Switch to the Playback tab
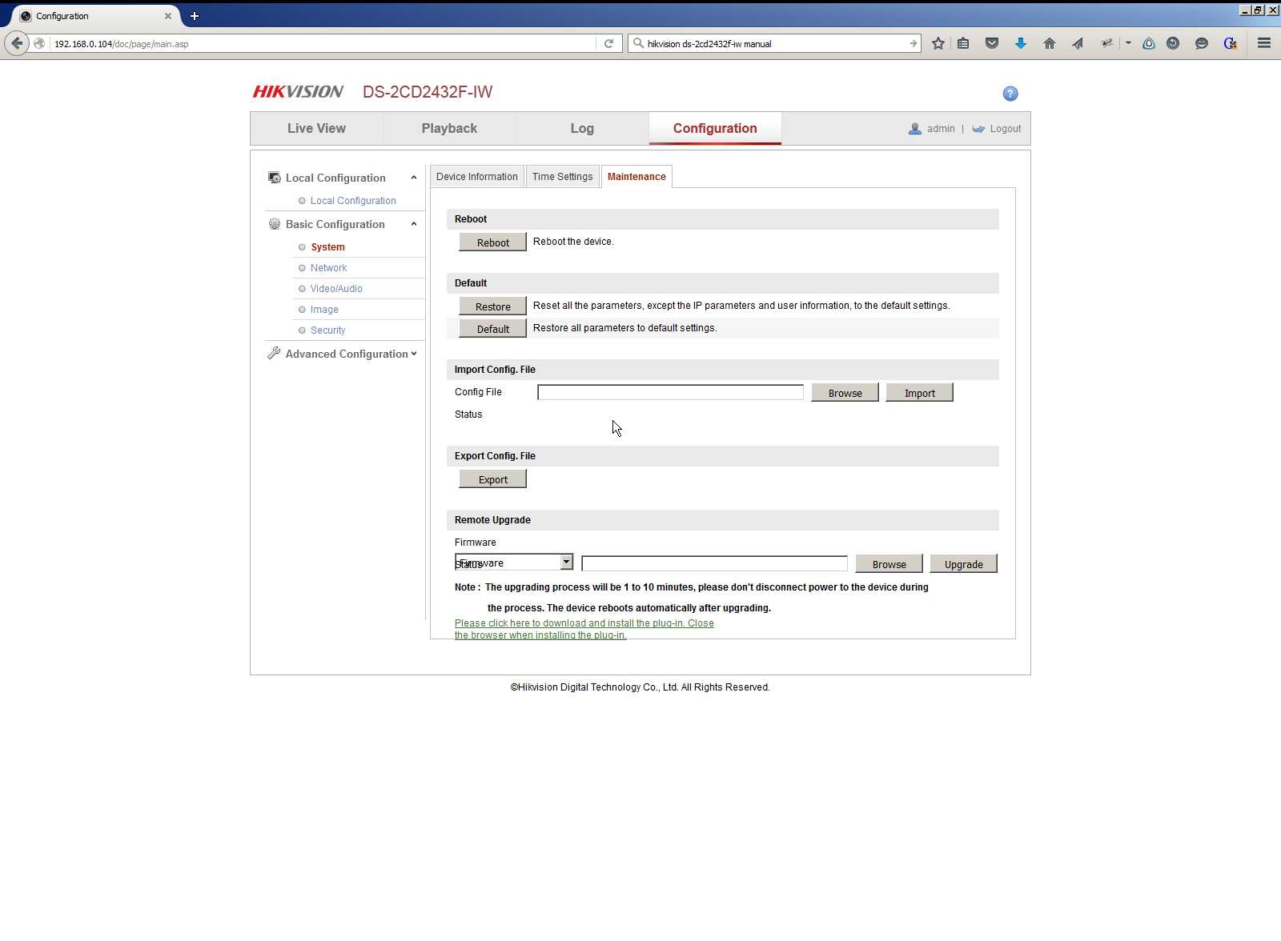The image size is (1281, 941). tap(449, 129)
